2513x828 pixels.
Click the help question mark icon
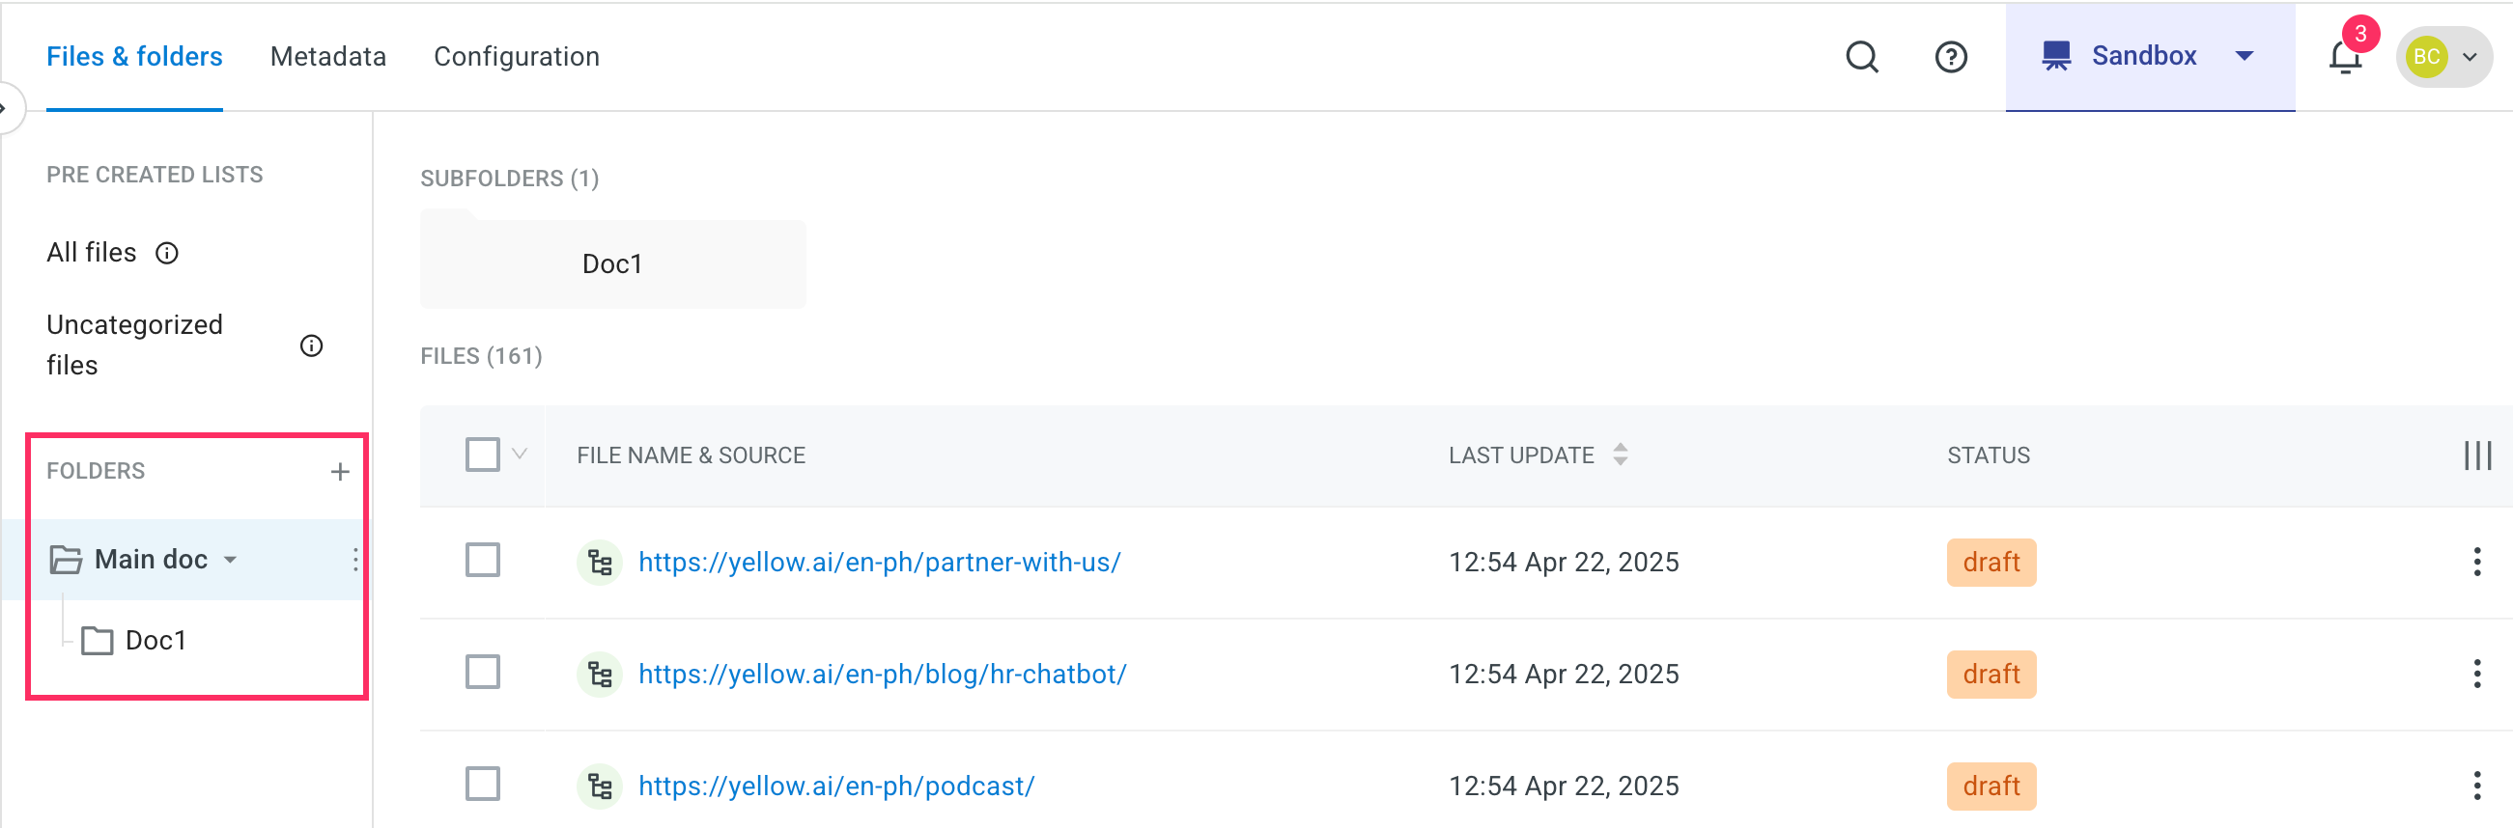(x=1950, y=57)
